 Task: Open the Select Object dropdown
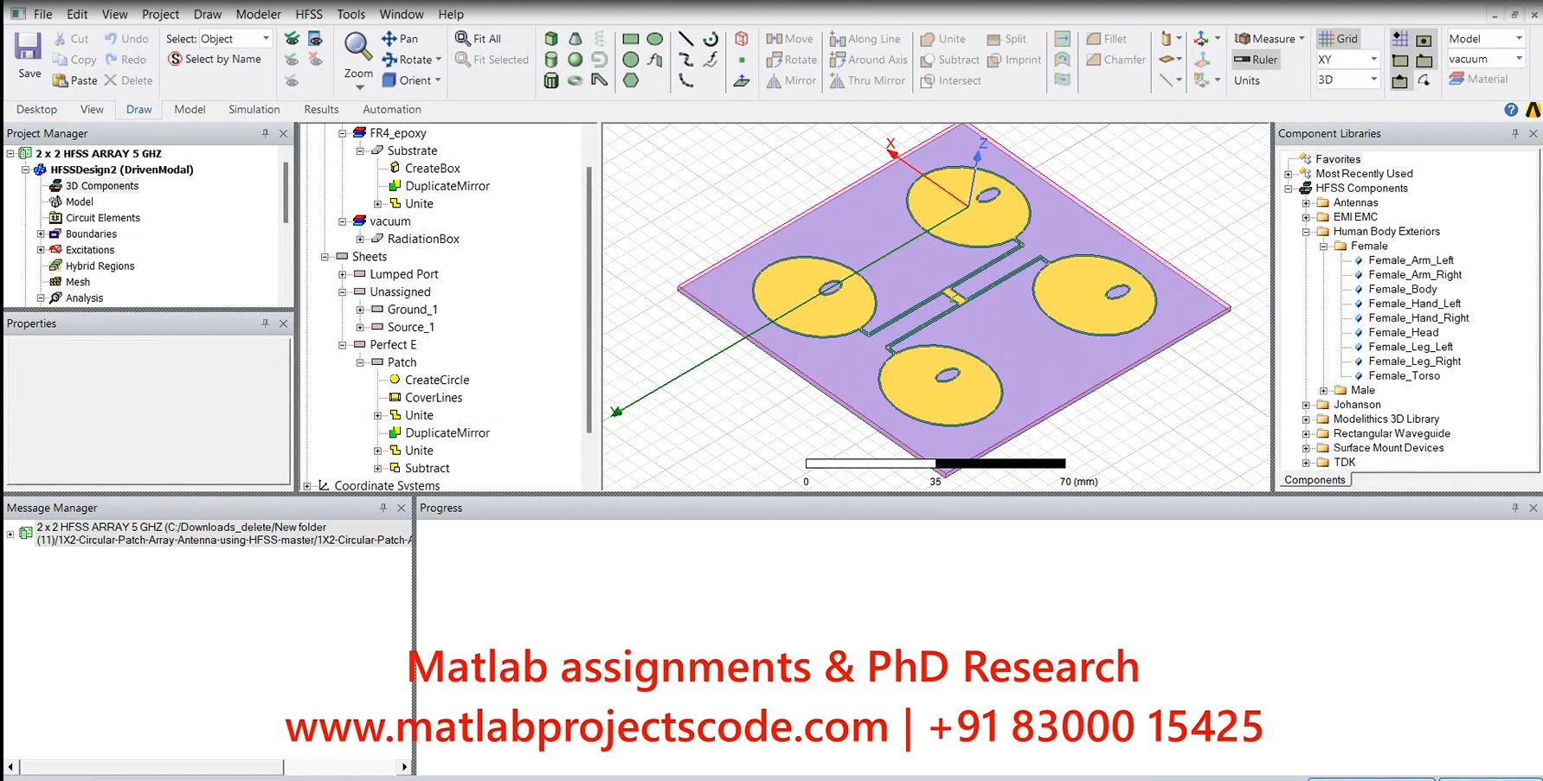click(x=266, y=39)
